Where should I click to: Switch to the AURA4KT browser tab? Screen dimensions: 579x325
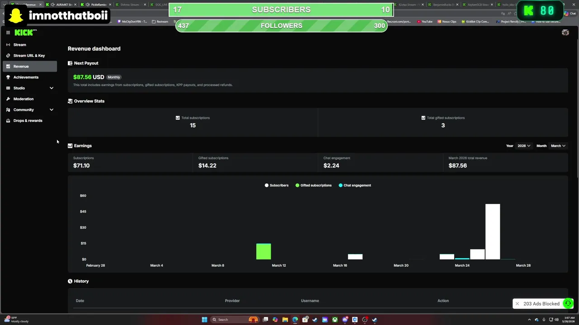[62, 5]
